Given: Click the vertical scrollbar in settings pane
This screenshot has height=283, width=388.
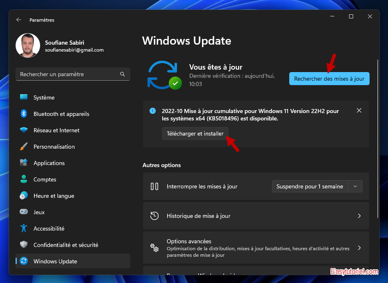Looking at the screenshot, I should [378, 138].
